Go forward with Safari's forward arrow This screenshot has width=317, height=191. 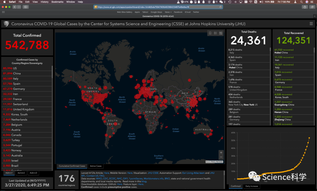coord(19,7)
